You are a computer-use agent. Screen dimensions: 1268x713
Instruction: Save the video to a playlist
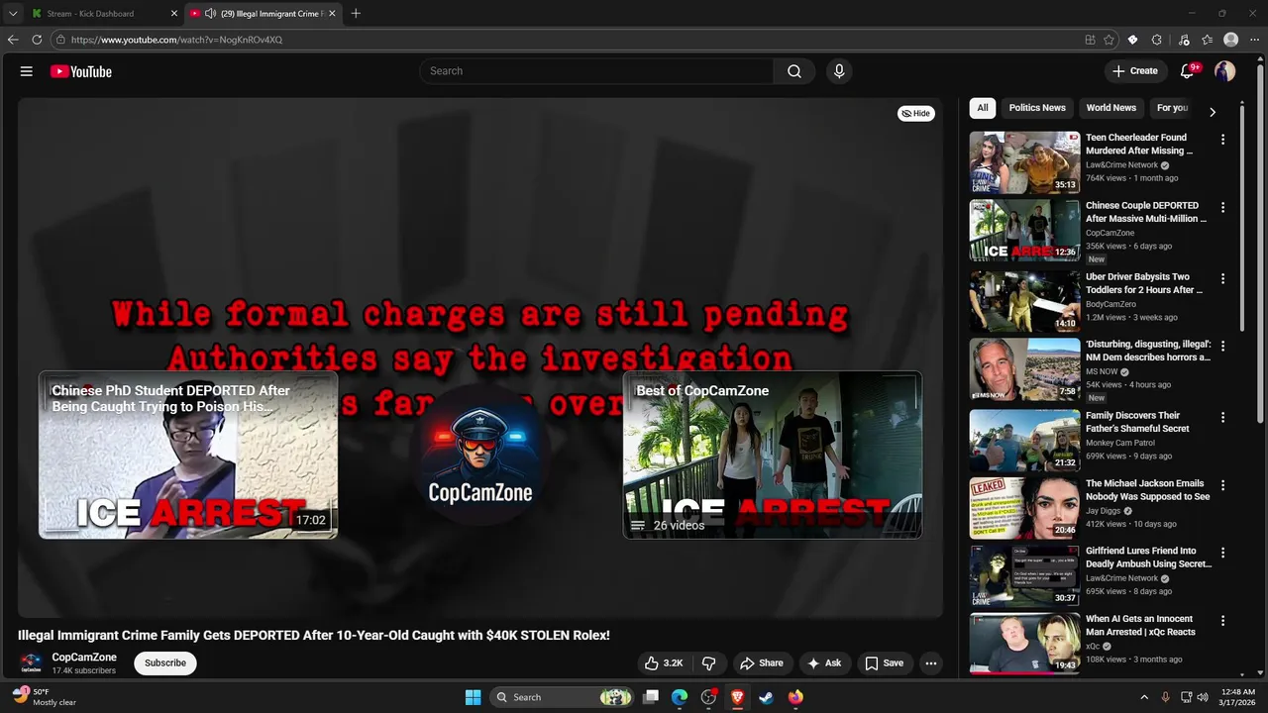click(x=885, y=663)
